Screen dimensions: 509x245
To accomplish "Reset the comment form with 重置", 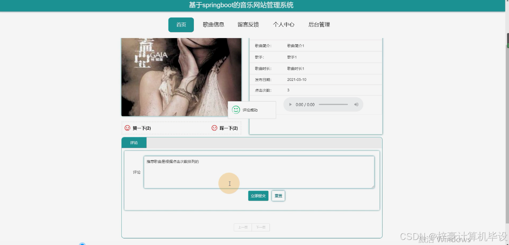I will point(278,196).
